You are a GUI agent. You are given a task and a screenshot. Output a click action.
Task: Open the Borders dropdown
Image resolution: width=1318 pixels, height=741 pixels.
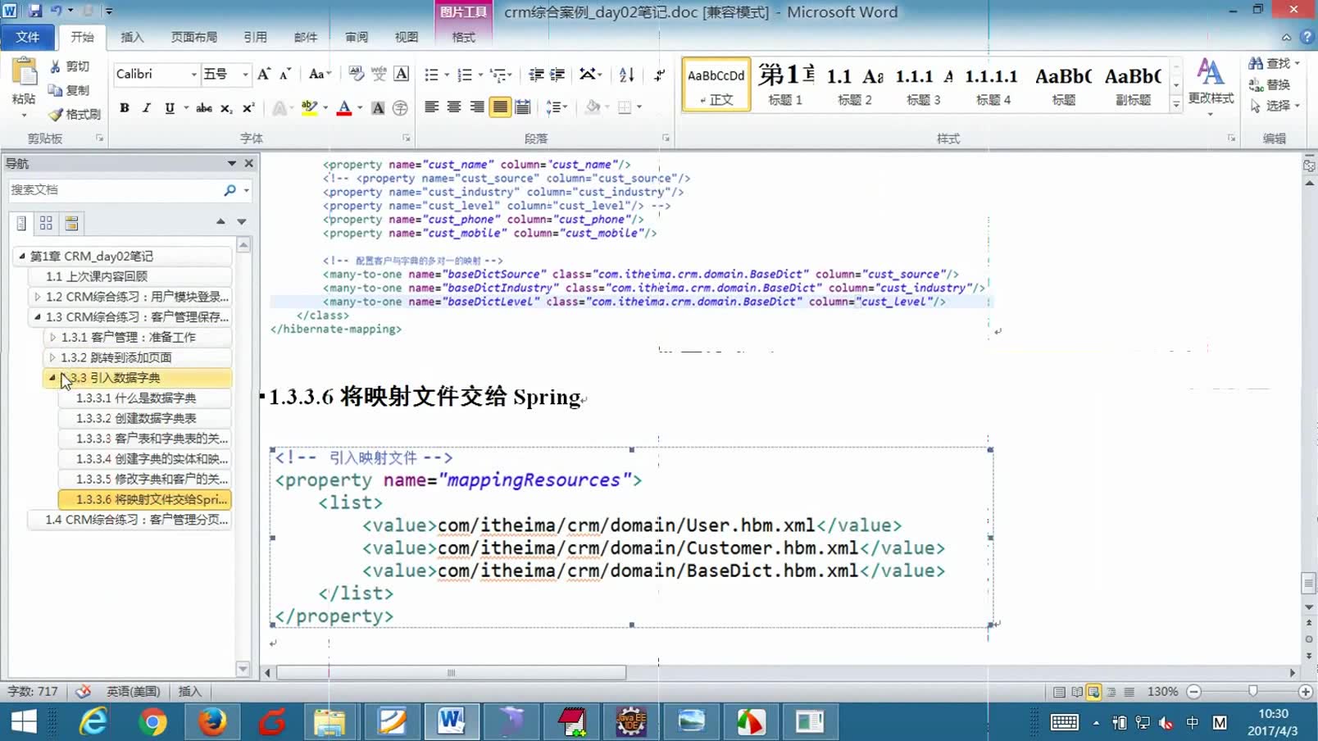(x=639, y=107)
